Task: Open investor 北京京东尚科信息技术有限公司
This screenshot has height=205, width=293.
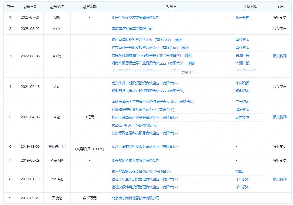Action: point(135,198)
